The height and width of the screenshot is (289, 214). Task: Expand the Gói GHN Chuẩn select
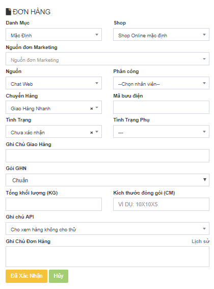click(108, 180)
